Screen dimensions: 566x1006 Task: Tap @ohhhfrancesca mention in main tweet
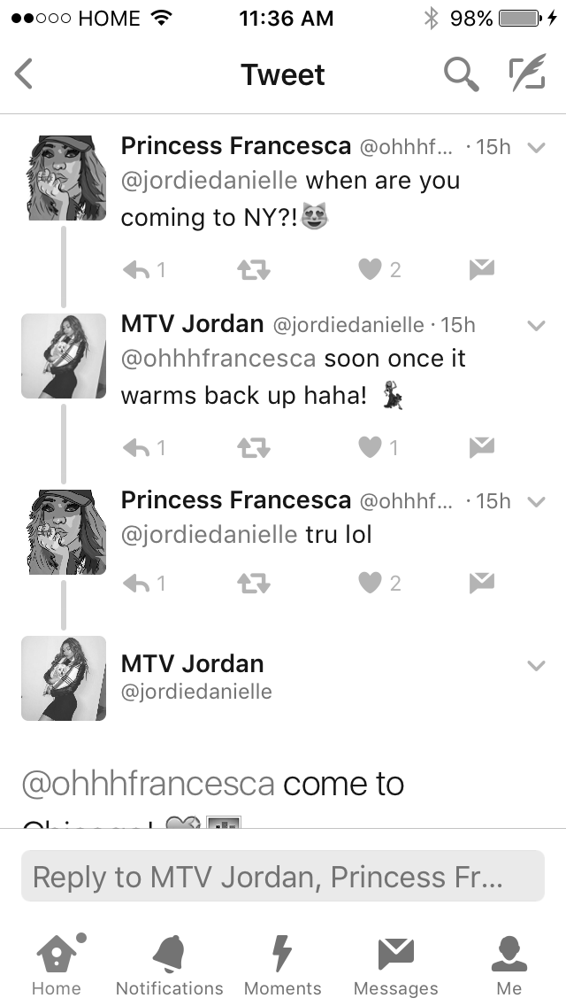(x=148, y=784)
